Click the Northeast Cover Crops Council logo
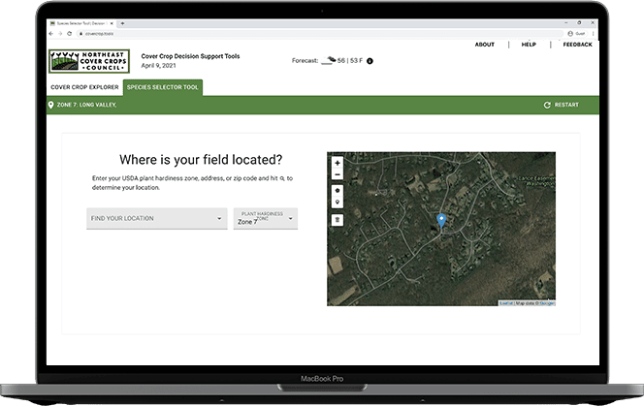The width and height of the screenshot is (644, 406). (x=88, y=62)
